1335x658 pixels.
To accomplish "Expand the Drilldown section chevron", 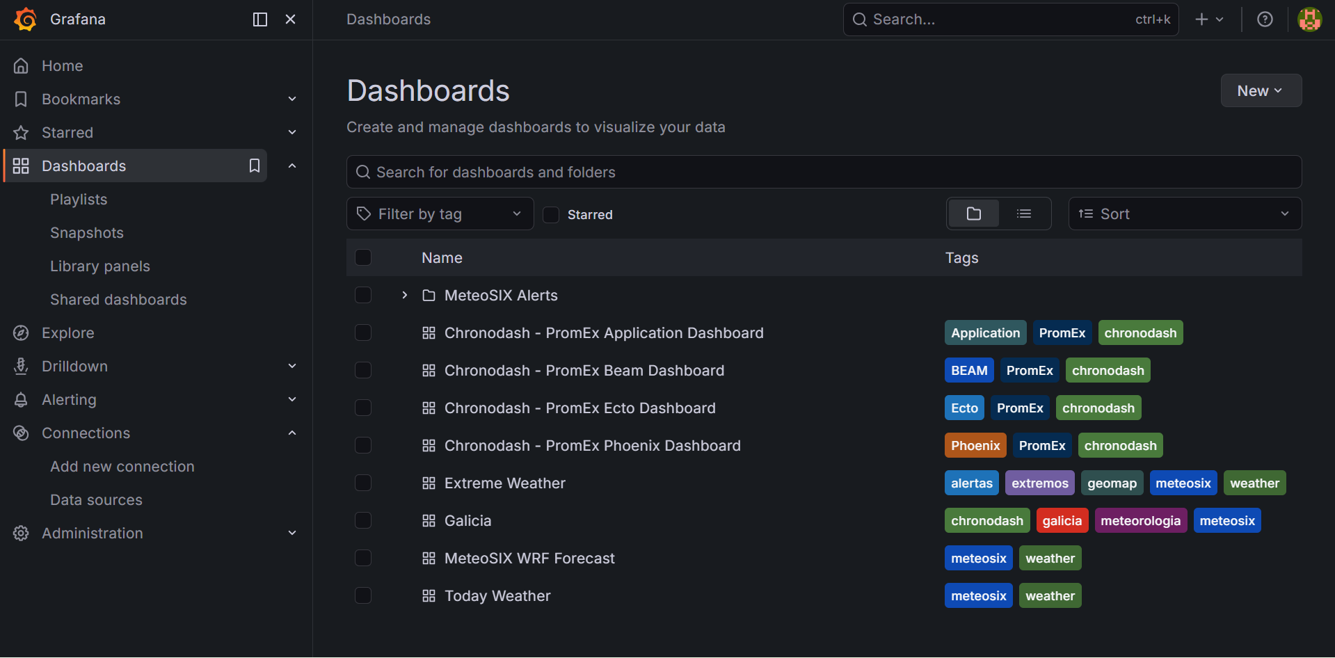I will tap(292, 367).
